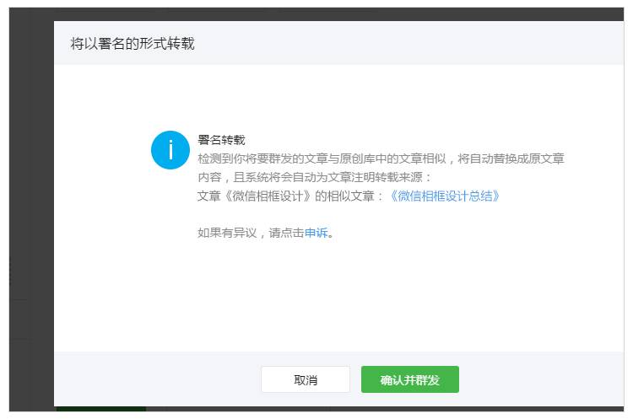
Task: Click the blue info icon
Action: point(170,150)
